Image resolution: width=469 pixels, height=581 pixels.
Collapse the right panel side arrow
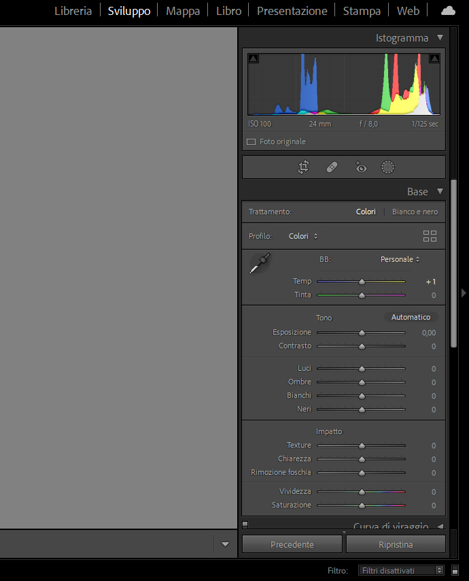tap(464, 293)
